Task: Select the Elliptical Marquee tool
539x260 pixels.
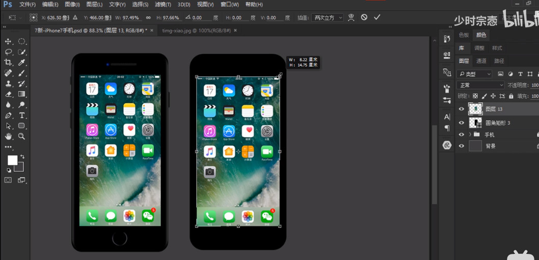Action: tap(22, 42)
